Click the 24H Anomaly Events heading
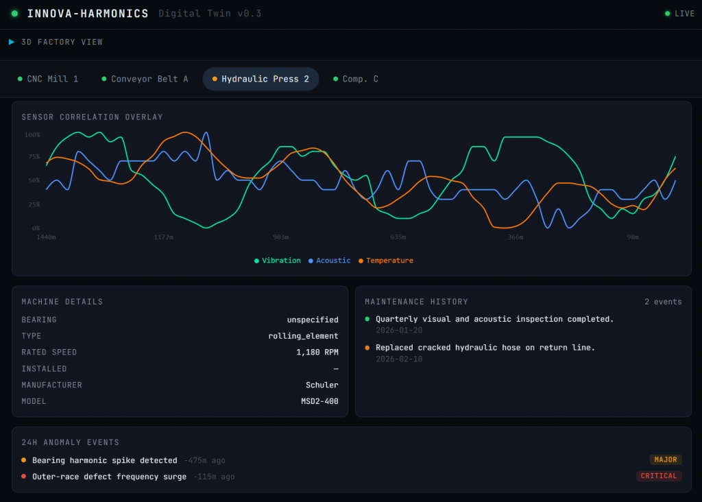 (71, 442)
